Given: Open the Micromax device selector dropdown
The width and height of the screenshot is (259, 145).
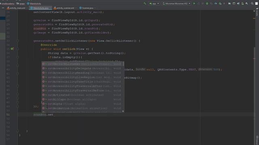Looking at the screenshot, I should [176, 4].
